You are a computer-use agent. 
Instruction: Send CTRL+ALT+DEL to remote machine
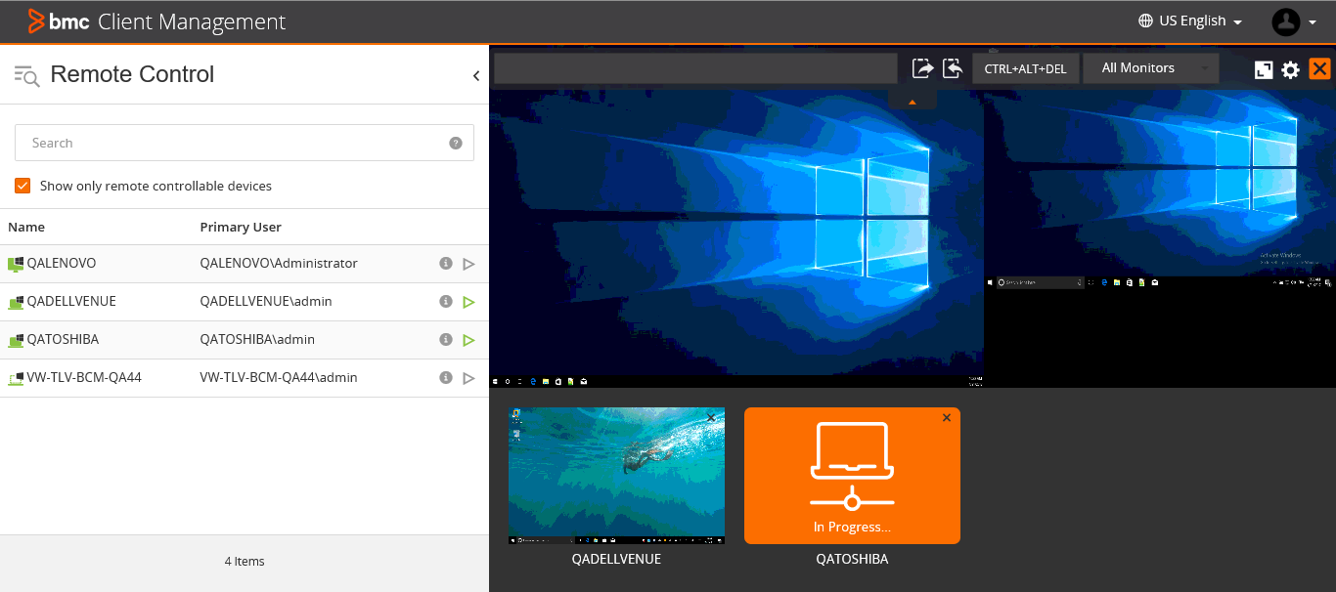coord(1026,67)
